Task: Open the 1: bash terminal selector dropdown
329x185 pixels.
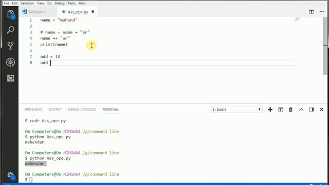Action: tap(236, 109)
